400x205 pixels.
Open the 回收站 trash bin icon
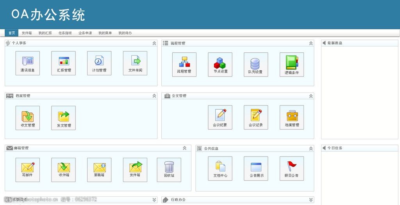(x=169, y=169)
